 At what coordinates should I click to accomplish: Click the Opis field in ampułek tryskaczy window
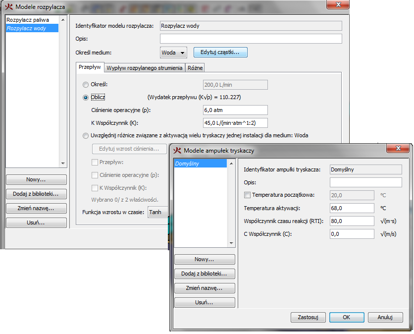(x=366, y=182)
